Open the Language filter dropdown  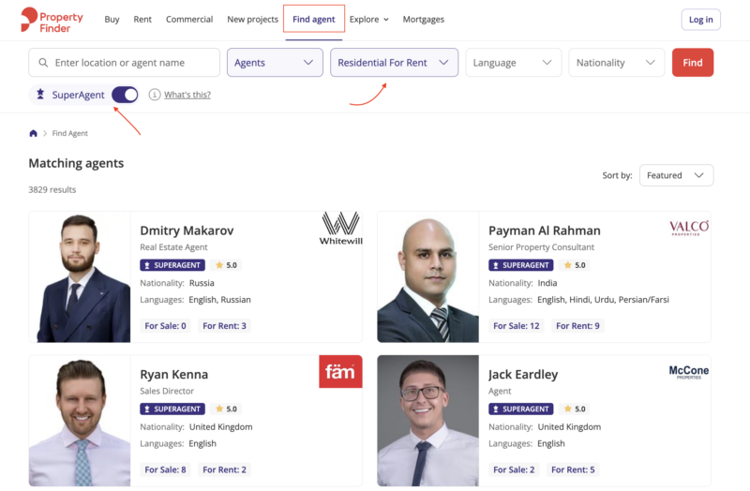click(x=514, y=63)
